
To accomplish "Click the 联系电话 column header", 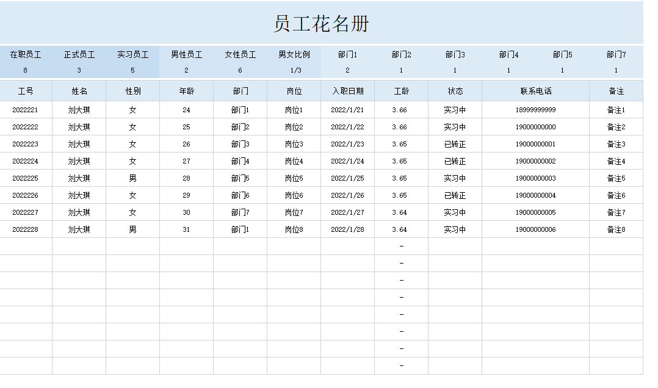I will [535, 92].
